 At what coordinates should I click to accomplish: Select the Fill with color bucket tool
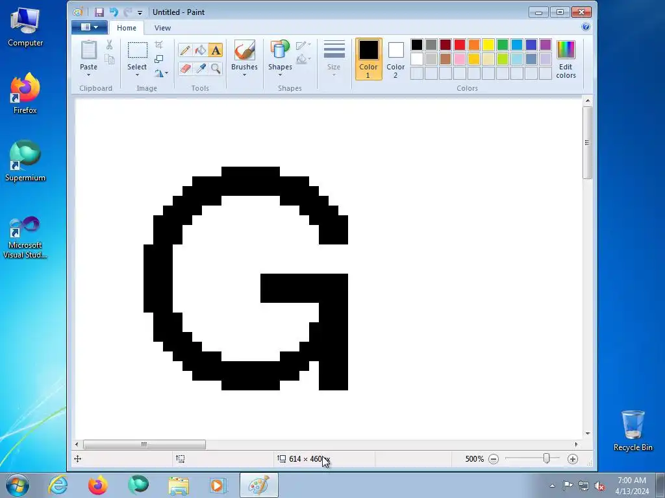pos(200,51)
